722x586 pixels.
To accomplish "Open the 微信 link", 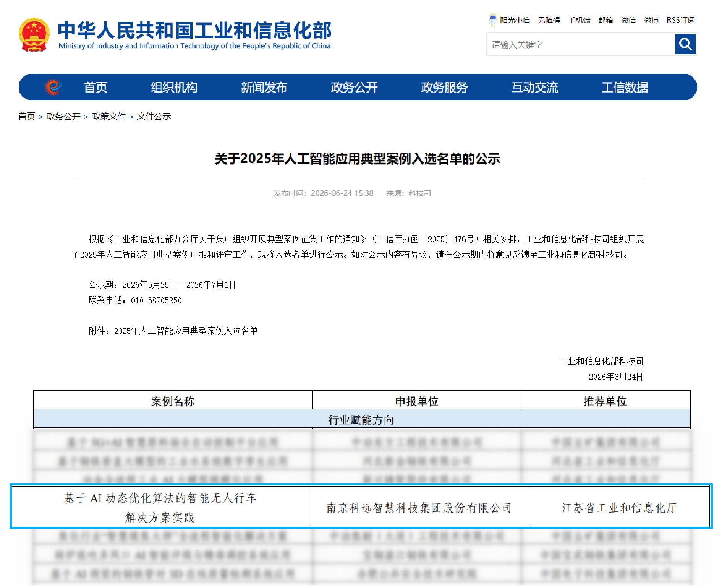I will (628, 20).
